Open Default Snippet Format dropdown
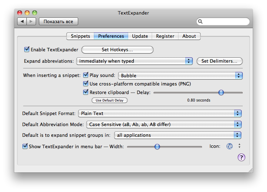267x192 pixels. (x=160, y=114)
